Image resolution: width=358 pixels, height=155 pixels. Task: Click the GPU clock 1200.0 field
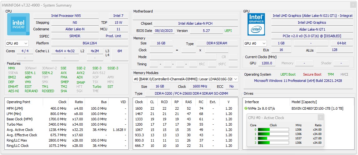coord(267,63)
